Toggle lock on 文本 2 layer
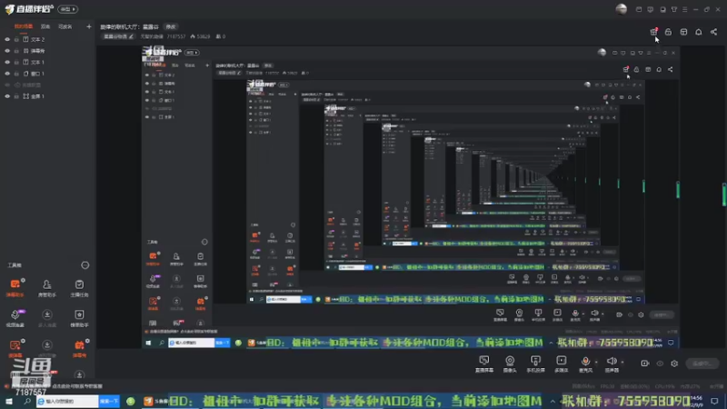This screenshot has height=409, width=727. click(x=16, y=39)
